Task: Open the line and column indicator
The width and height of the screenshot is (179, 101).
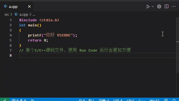Action: pyautogui.click(x=86, y=100)
